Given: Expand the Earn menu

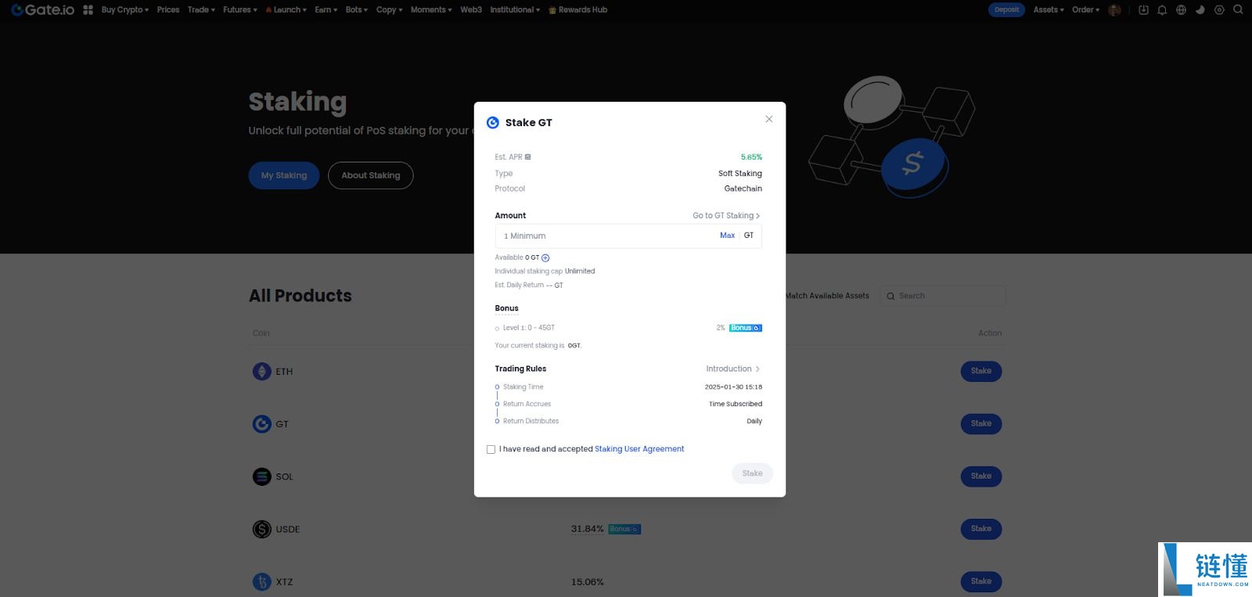Looking at the screenshot, I should 326,10.
